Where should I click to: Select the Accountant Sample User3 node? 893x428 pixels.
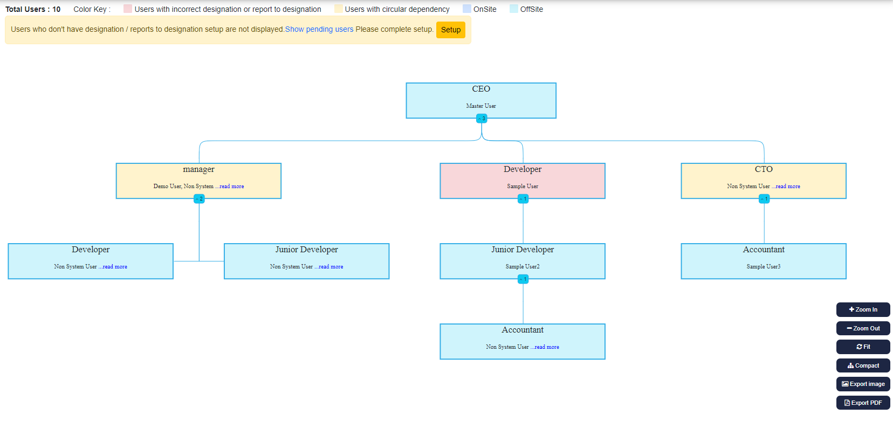click(764, 261)
